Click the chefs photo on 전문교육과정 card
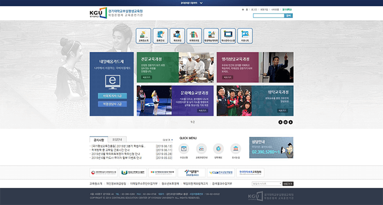383x205 pixels. click(196, 67)
